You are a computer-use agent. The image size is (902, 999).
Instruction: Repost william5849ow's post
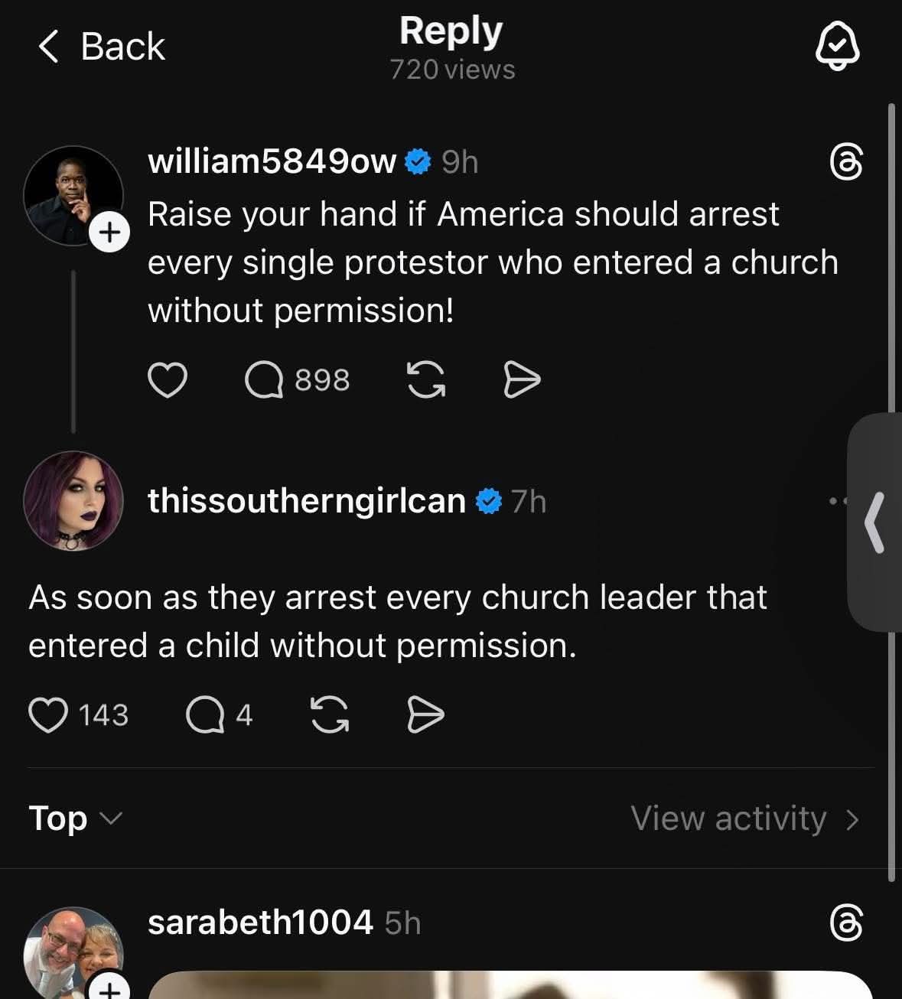click(x=425, y=380)
